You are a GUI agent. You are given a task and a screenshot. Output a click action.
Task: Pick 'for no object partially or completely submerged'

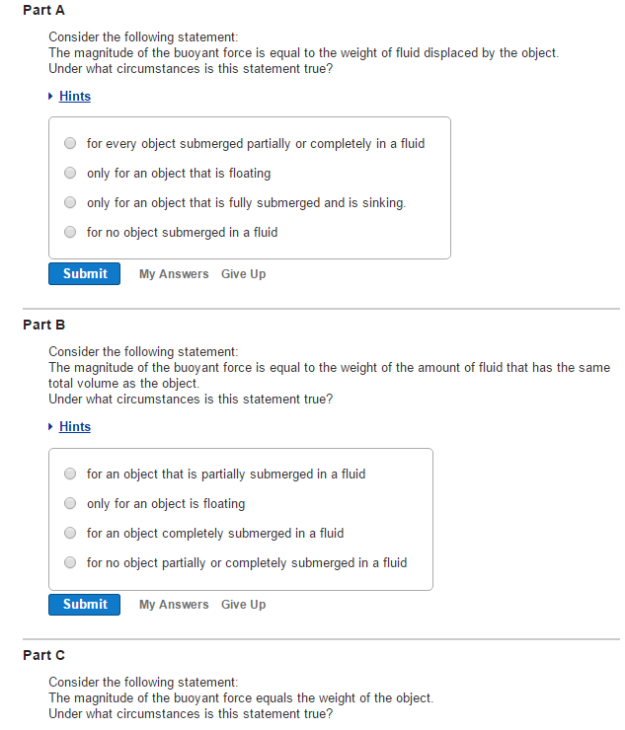[x=70, y=562]
